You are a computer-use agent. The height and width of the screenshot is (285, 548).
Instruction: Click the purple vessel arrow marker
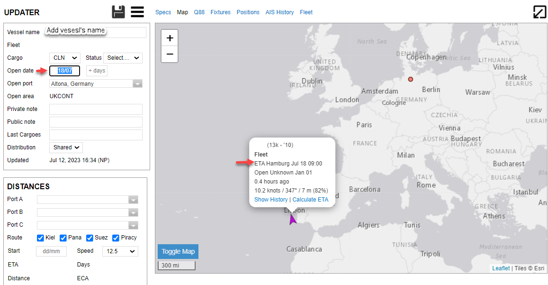[293, 220]
